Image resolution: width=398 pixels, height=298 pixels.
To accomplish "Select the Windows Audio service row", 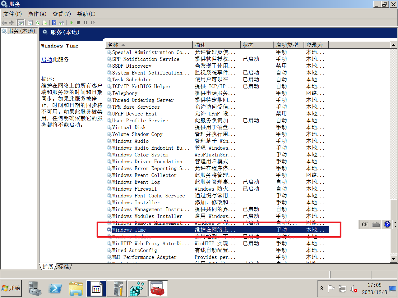I will [217, 141].
